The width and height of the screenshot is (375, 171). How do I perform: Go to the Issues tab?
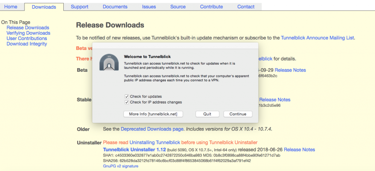149,7
